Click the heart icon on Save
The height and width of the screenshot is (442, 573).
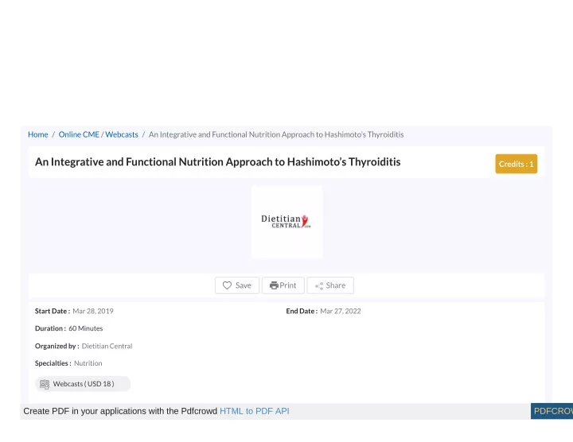point(227,285)
